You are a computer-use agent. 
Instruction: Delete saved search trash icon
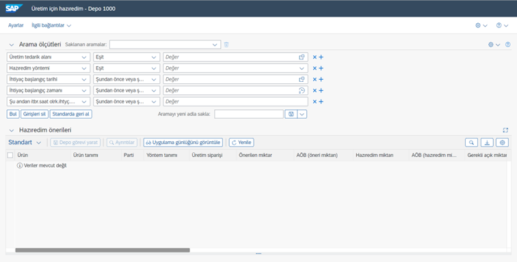(226, 44)
